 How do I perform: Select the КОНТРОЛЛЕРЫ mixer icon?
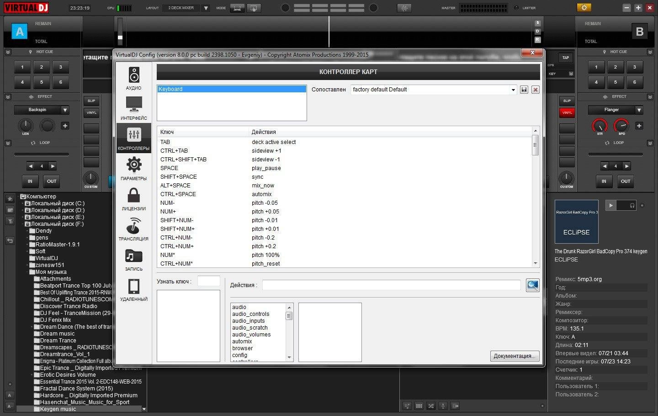(x=134, y=138)
